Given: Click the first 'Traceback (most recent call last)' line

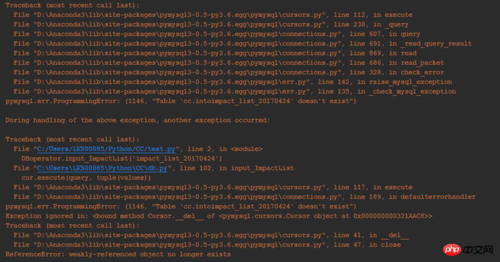Looking at the screenshot, I should (x=72, y=6).
